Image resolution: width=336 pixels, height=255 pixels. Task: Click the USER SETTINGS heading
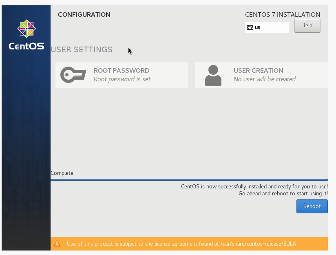82,49
